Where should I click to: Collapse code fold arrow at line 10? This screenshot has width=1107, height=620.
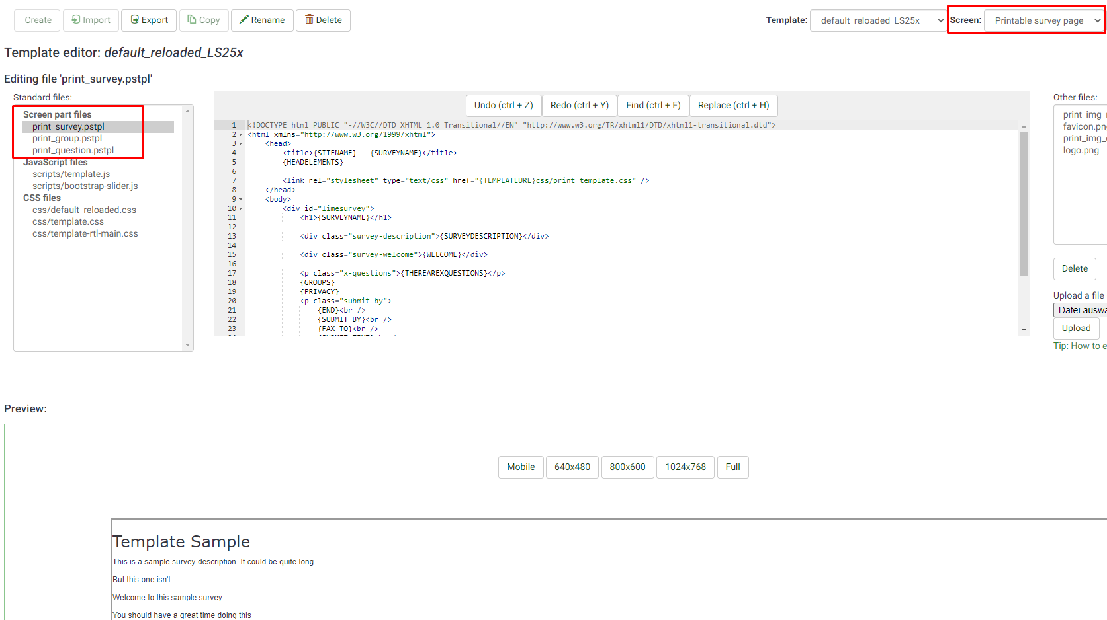(241, 209)
